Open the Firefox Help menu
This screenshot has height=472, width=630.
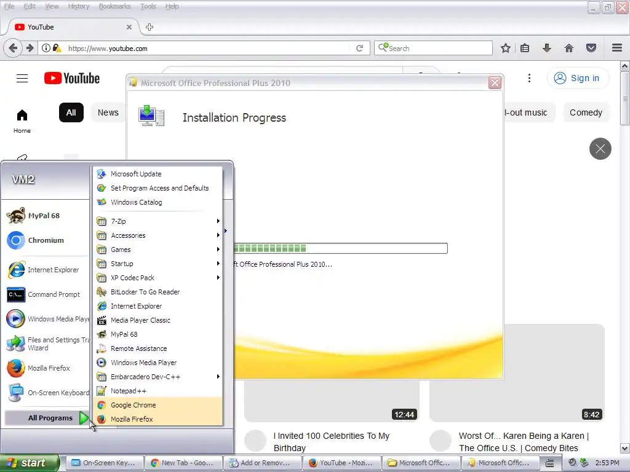pyautogui.click(x=172, y=6)
